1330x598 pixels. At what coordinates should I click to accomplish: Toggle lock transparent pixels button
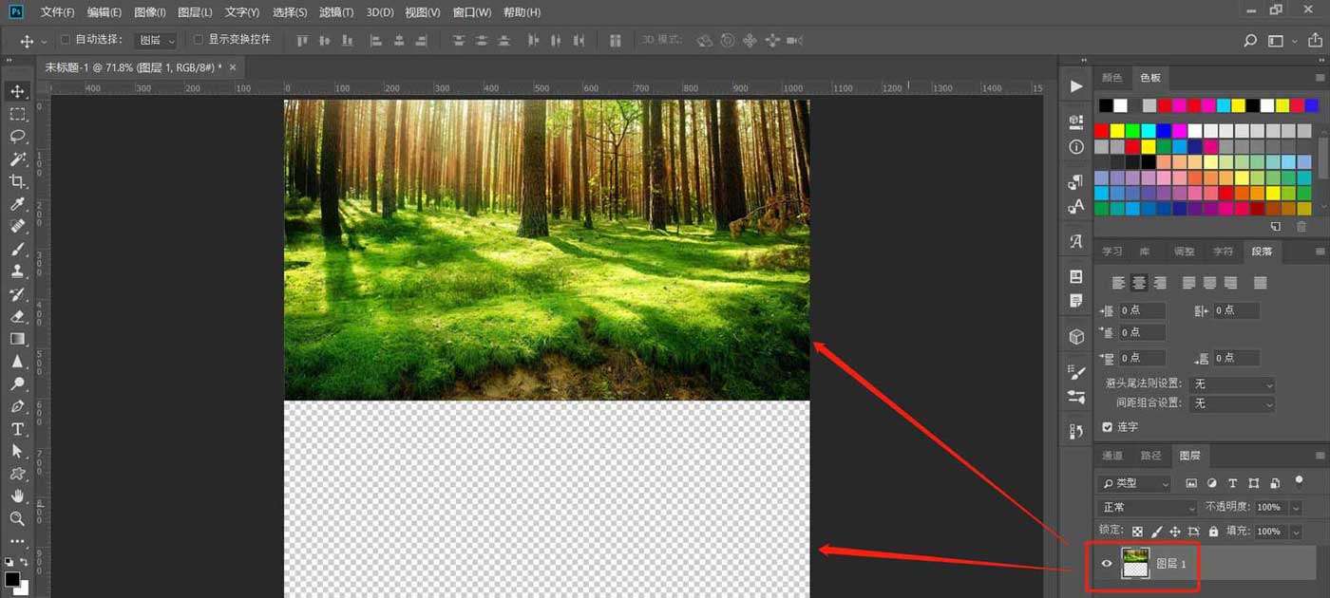coord(1137,532)
